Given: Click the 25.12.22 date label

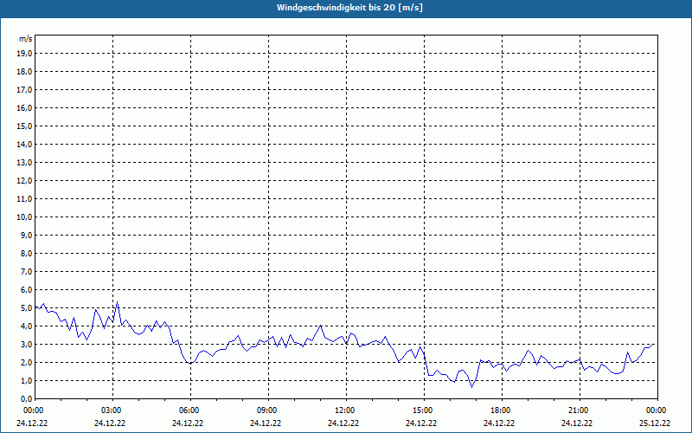Looking at the screenshot, I should click(655, 423).
